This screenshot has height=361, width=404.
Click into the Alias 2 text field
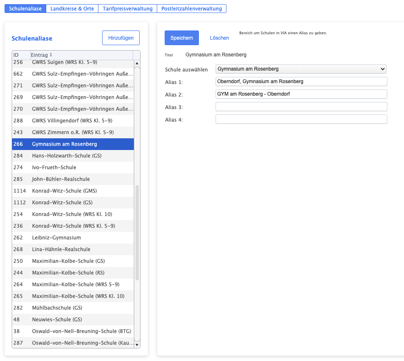click(x=301, y=94)
